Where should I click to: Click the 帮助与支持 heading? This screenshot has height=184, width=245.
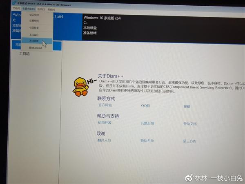coord(108,116)
